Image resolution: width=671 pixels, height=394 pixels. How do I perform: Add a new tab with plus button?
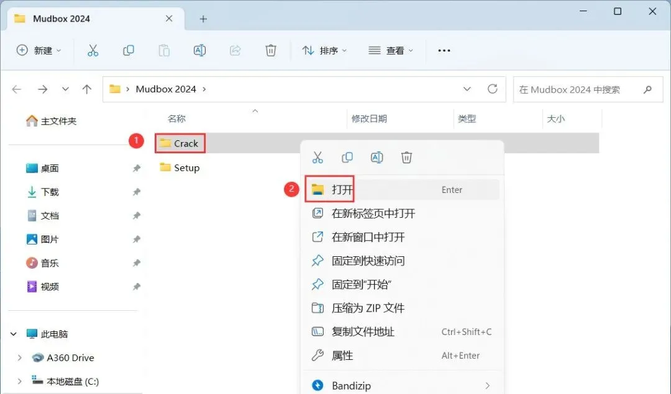point(203,19)
